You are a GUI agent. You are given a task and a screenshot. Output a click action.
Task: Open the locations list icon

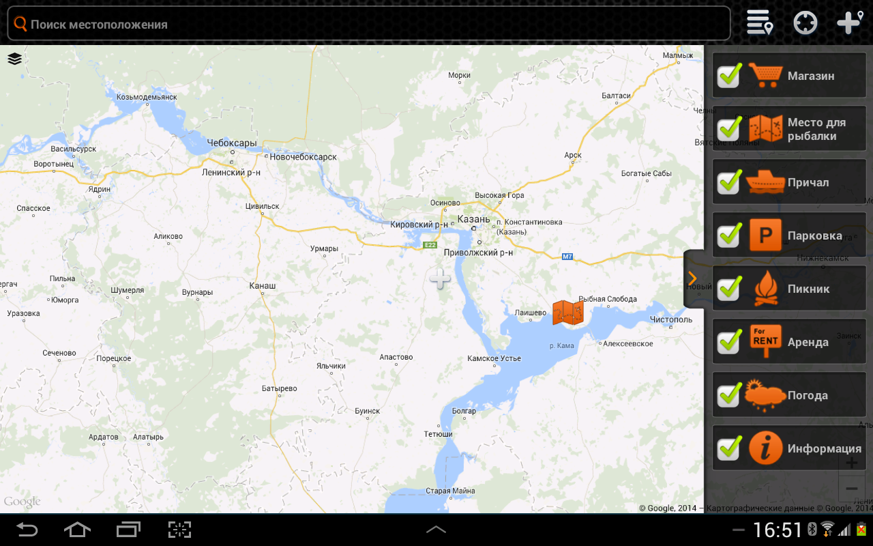[x=759, y=23]
